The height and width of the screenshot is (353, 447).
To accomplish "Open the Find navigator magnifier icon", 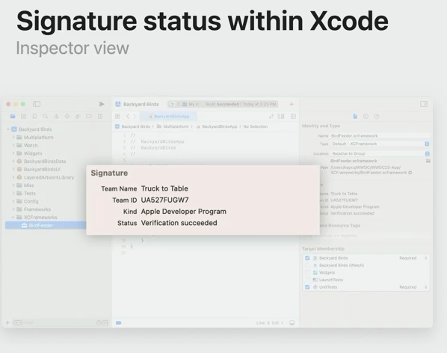I will (x=46, y=117).
